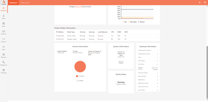The image size is (208, 102).
Task: Click the vertical page scrollbar
Action: [207, 72]
